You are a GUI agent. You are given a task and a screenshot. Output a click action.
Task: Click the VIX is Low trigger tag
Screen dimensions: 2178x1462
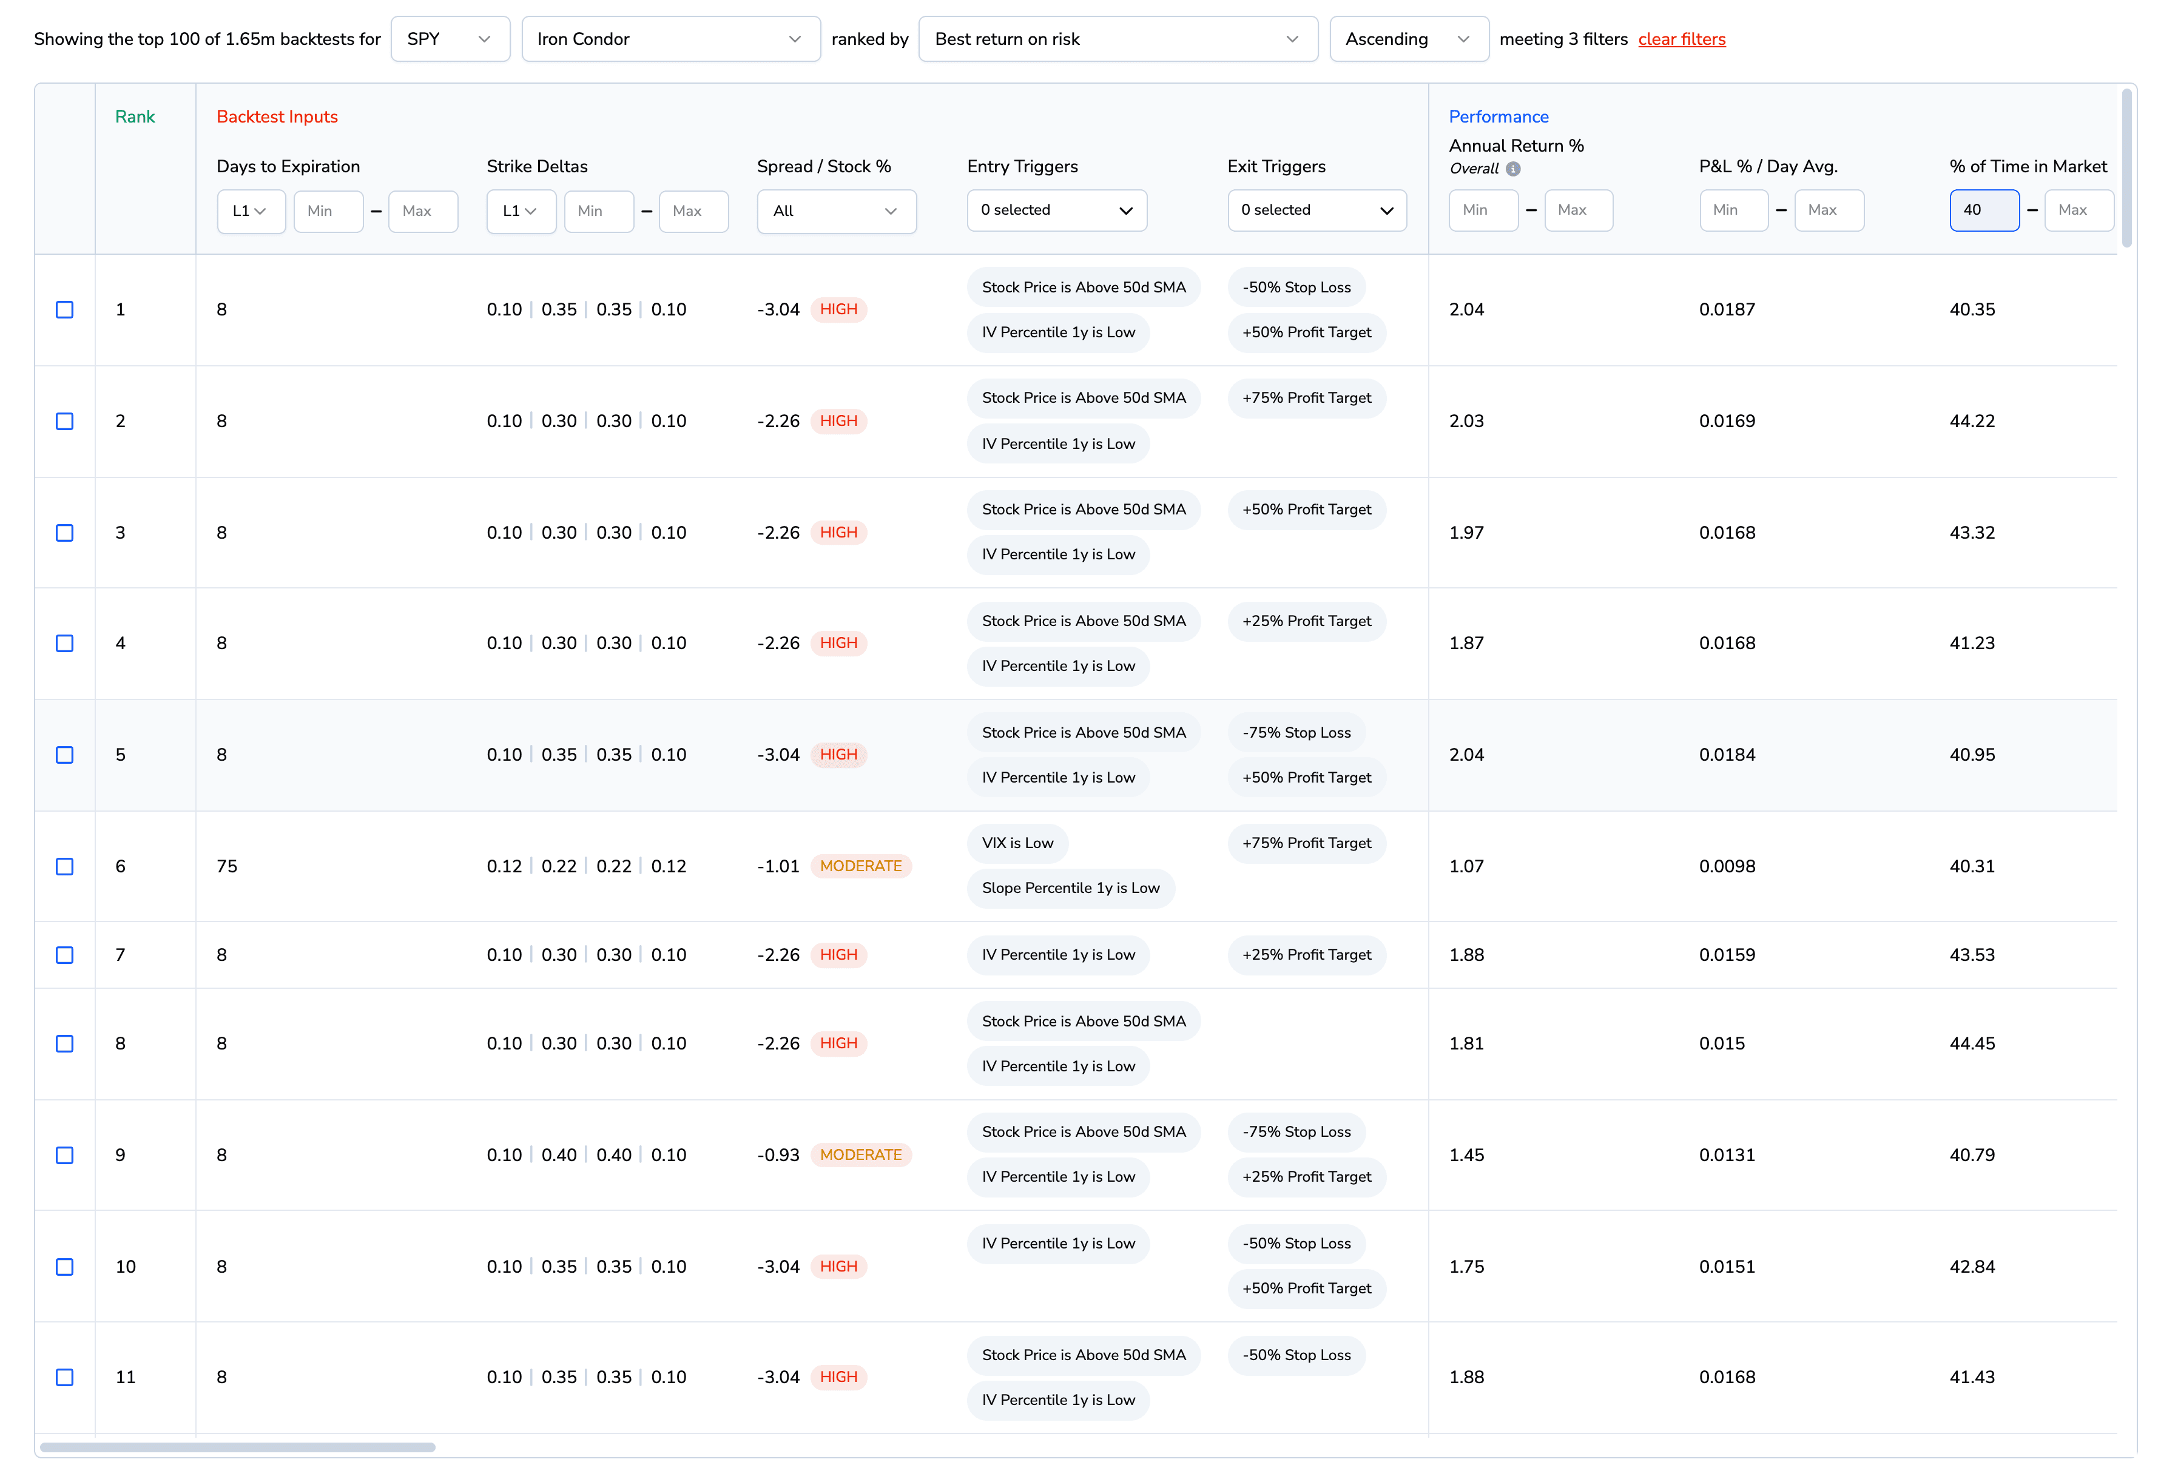(x=1017, y=843)
